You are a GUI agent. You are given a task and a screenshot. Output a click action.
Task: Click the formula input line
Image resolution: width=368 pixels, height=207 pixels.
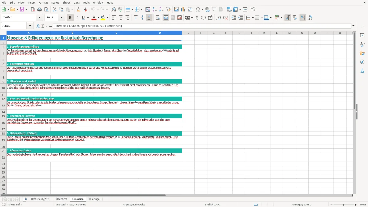pyautogui.click(x=202, y=26)
